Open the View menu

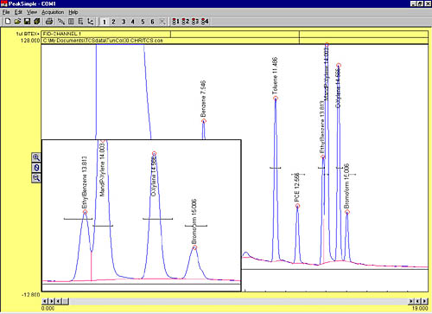click(x=32, y=12)
